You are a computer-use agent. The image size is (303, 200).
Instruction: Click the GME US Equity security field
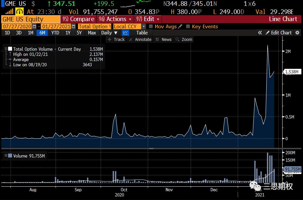click(x=31, y=19)
